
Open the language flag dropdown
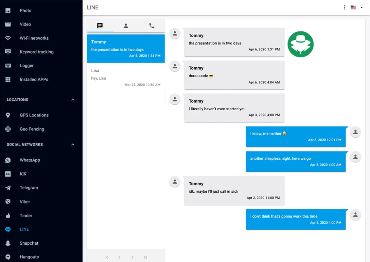click(356, 7)
